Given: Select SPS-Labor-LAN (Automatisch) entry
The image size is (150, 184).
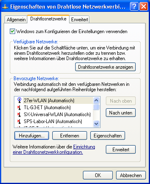Looking at the screenshot, I should (x=54, y=121).
